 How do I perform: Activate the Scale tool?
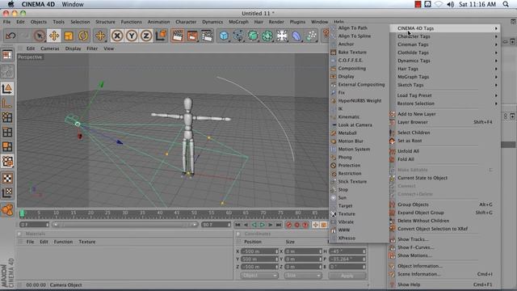69,36
